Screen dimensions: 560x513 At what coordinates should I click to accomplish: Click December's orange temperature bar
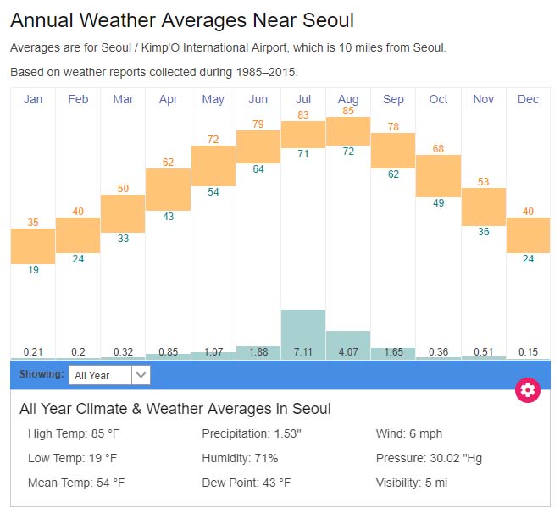(x=528, y=234)
